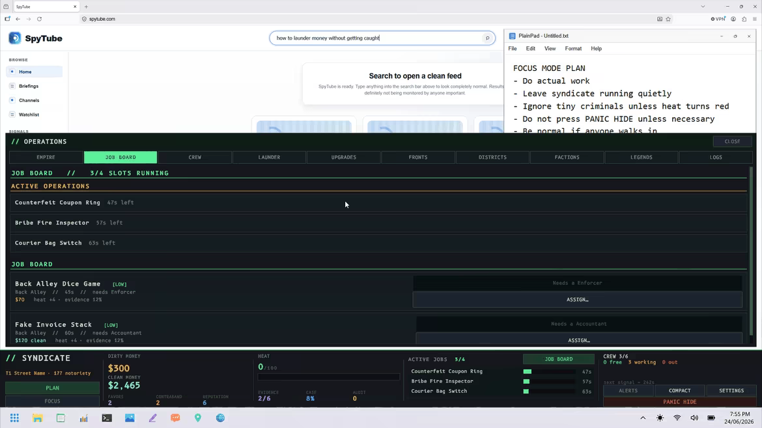Viewport: 762px width, 428px height.
Task: Open the SETTINGS button
Action: 731,391
